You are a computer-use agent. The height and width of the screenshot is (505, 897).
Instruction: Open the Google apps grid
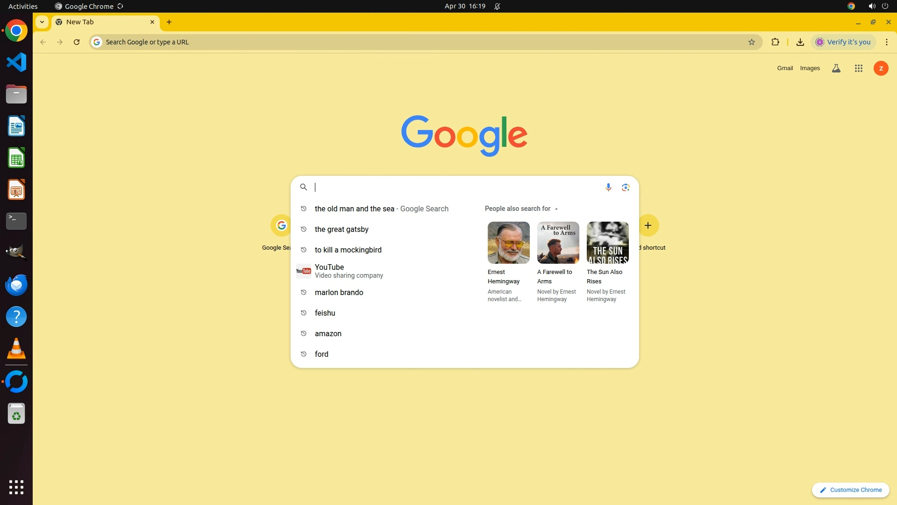(858, 68)
